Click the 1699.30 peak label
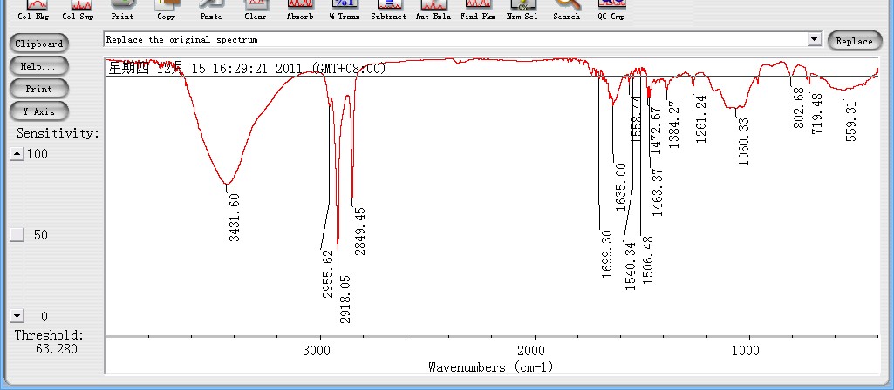894x390 pixels. coord(607,254)
